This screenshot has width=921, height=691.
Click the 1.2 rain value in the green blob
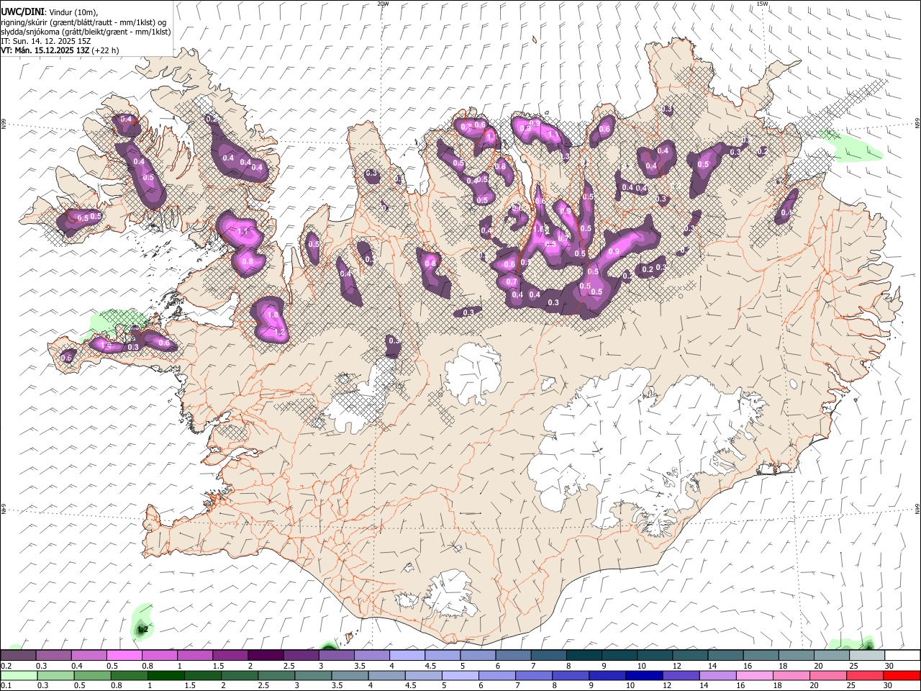point(142,629)
